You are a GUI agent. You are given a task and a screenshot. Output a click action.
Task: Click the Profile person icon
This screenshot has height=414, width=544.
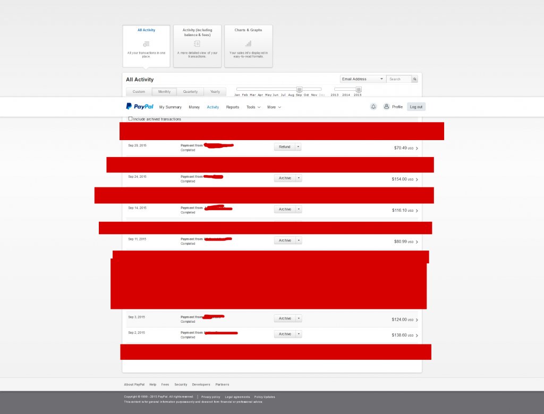coord(386,107)
